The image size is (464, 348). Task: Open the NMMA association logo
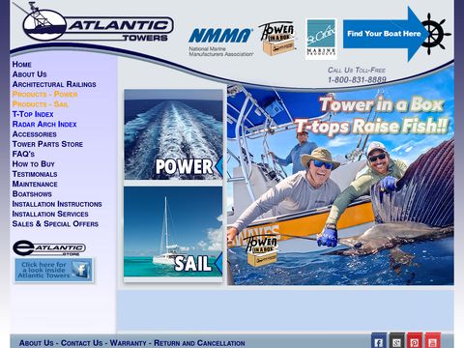coord(221,43)
